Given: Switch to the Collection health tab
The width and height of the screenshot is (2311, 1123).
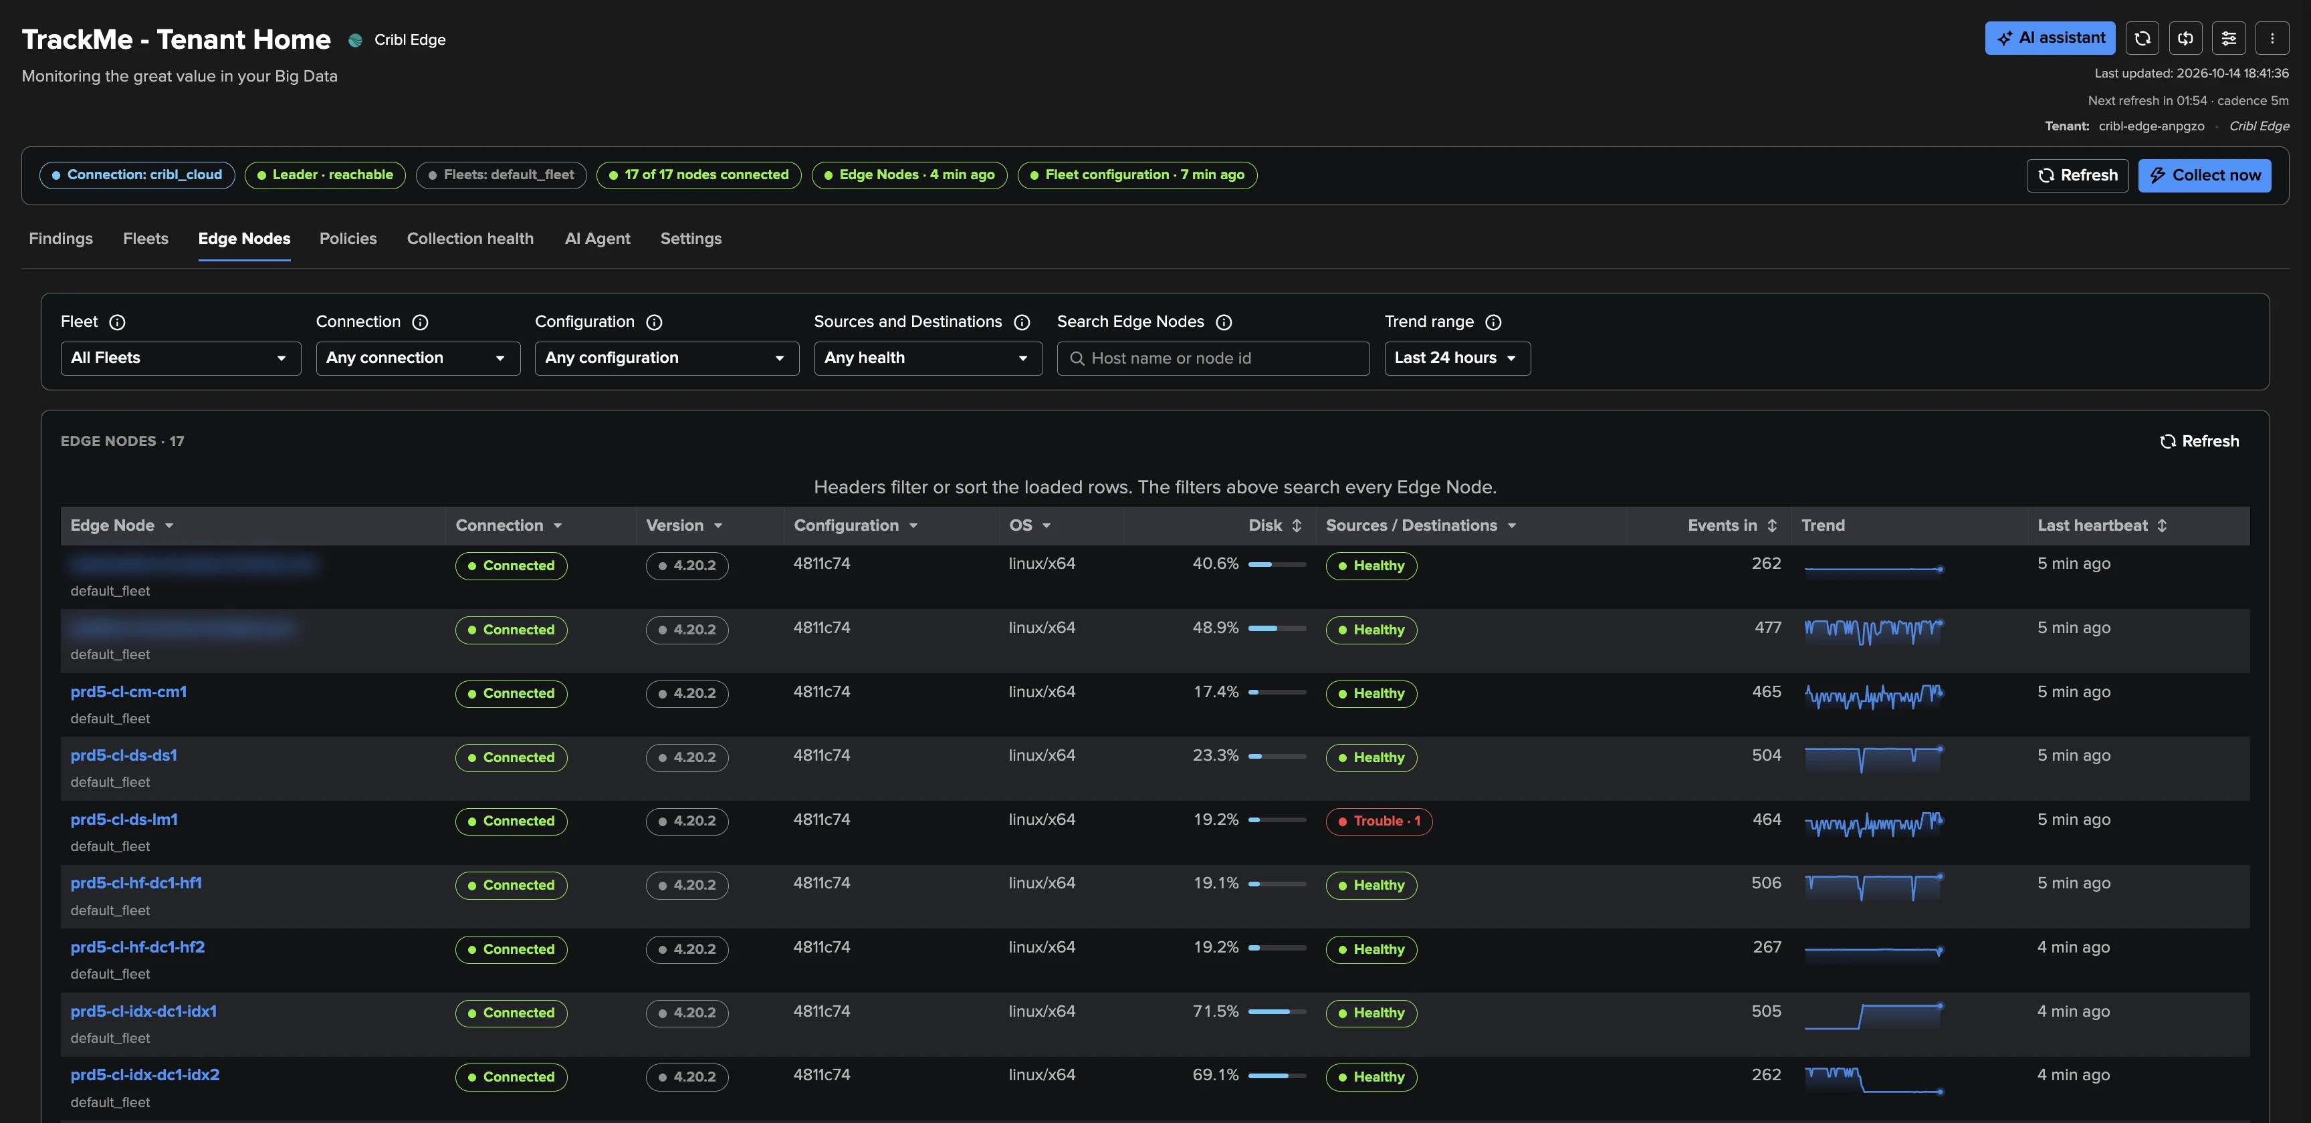Looking at the screenshot, I should click(470, 239).
